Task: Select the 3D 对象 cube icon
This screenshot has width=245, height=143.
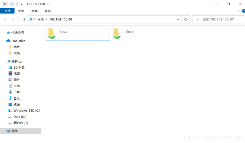Action: pyautogui.click(x=11, y=67)
